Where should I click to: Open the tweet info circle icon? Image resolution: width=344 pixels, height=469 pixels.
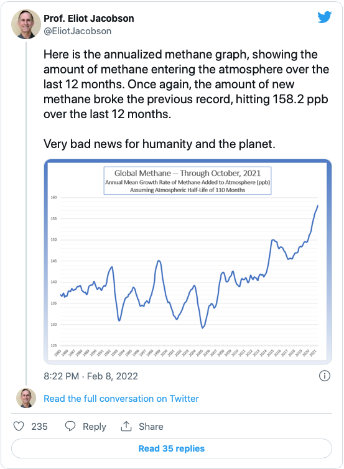(x=325, y=376)
